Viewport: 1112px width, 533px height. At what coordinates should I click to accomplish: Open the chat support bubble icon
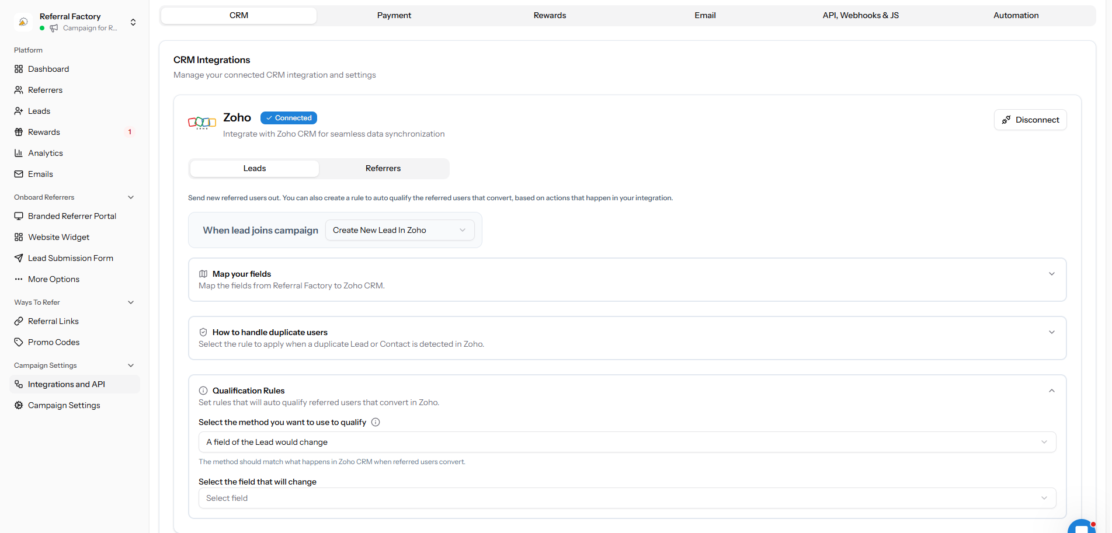pos(1082,526)
